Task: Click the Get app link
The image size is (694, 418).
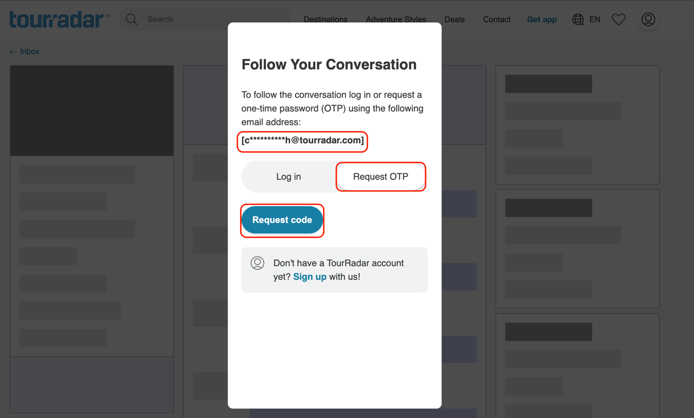Action: 542,19
